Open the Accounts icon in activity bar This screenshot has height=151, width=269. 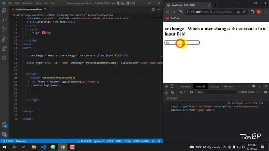click(x=4, y=125)
